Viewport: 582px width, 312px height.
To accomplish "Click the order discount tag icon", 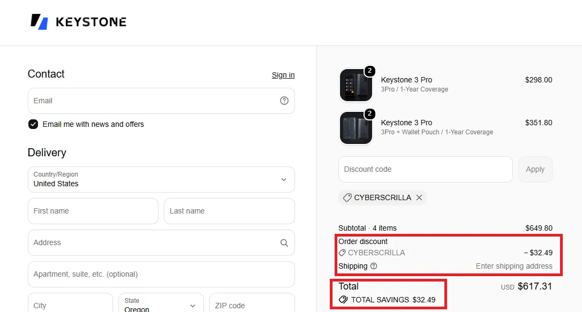I will (342, 253).
